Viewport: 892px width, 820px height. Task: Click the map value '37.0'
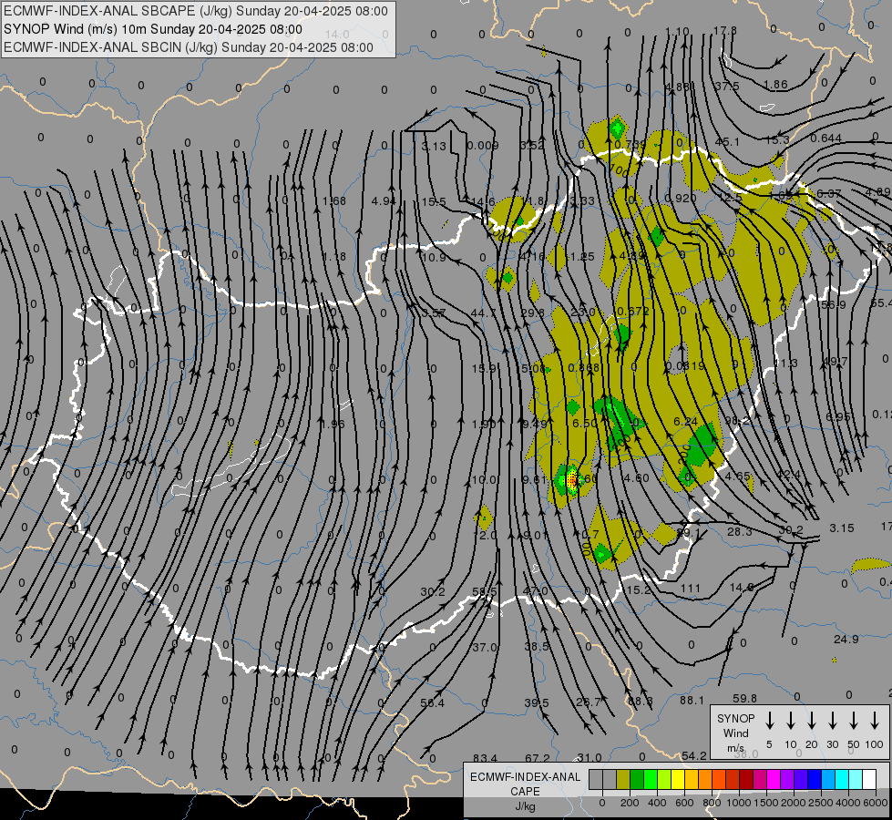pyautogui.click(x=486, y=647)
